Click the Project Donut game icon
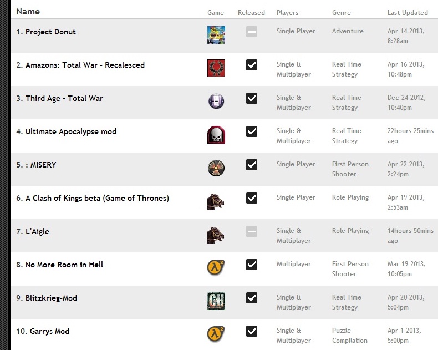The image size is (438, 350). (x=216, y=35)
